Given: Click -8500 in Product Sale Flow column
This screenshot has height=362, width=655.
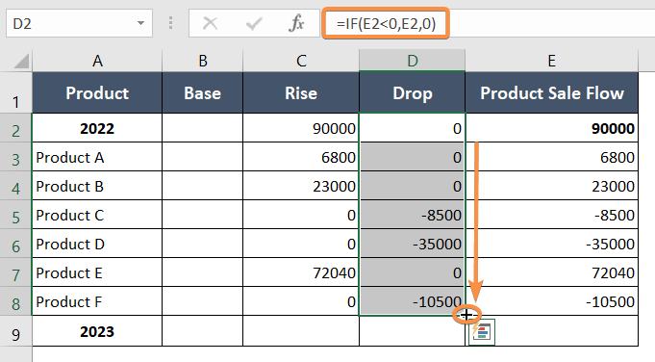Looking at the screenshot, I should [552, 215].
